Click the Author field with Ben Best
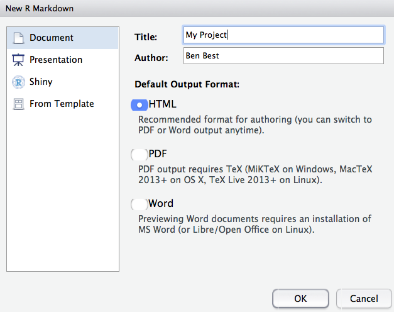394x312 pixels. coord(283,56)
